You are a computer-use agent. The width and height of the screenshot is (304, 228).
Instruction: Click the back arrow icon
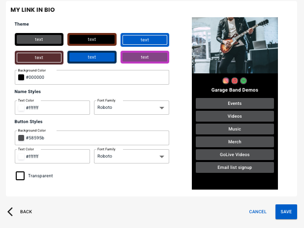[10, 212]
